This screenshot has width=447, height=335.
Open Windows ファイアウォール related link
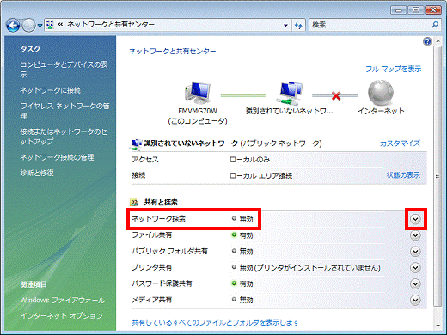coord(63,300)
